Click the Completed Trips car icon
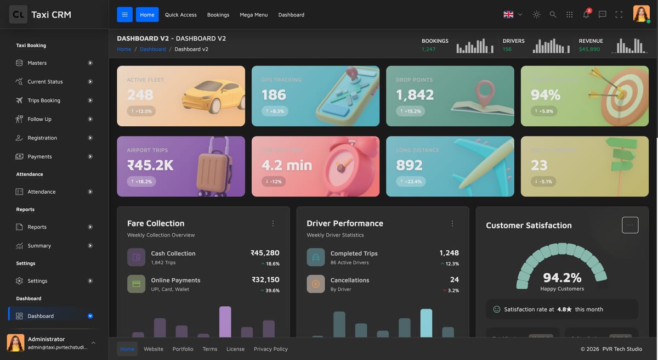Screen dimensions: 658x360 coord(316,257)
